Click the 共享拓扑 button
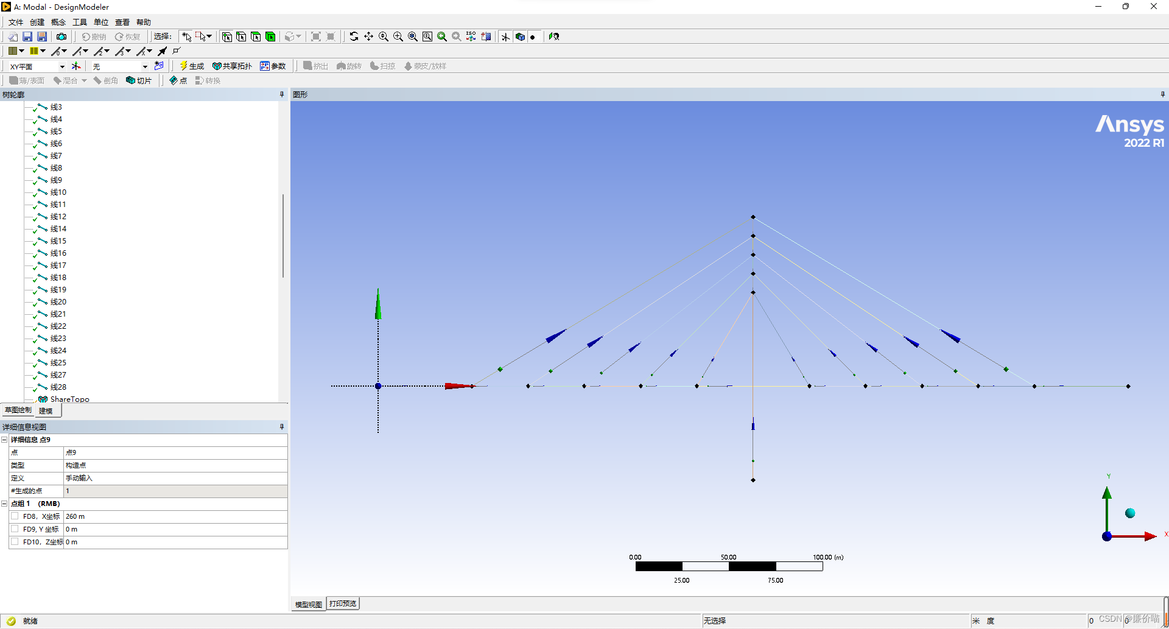This screenshot has width=1169, height=629. coord(232,66)
